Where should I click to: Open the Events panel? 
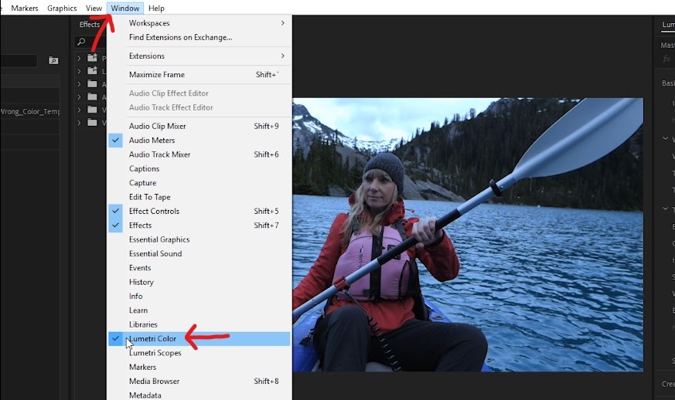(x=199, y=267)
